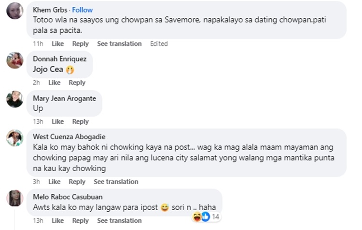See translation of Khem Grbs' comment
Image resolution: width=362 pixels, height=230 pixels.
[x=119, y=43]
